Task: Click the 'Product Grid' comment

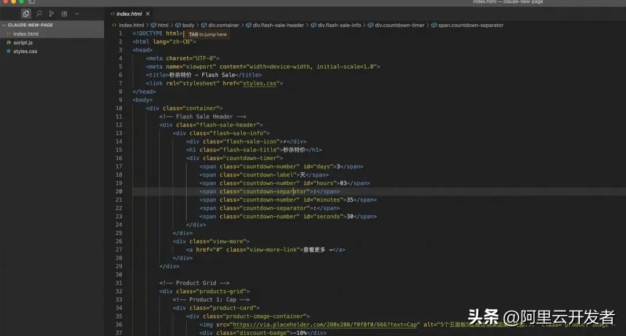Action: 194,283
